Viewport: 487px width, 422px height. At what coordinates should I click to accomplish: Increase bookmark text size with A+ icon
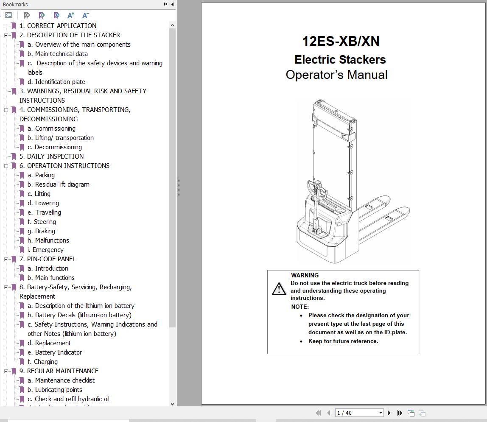click(x=70, y=15)
